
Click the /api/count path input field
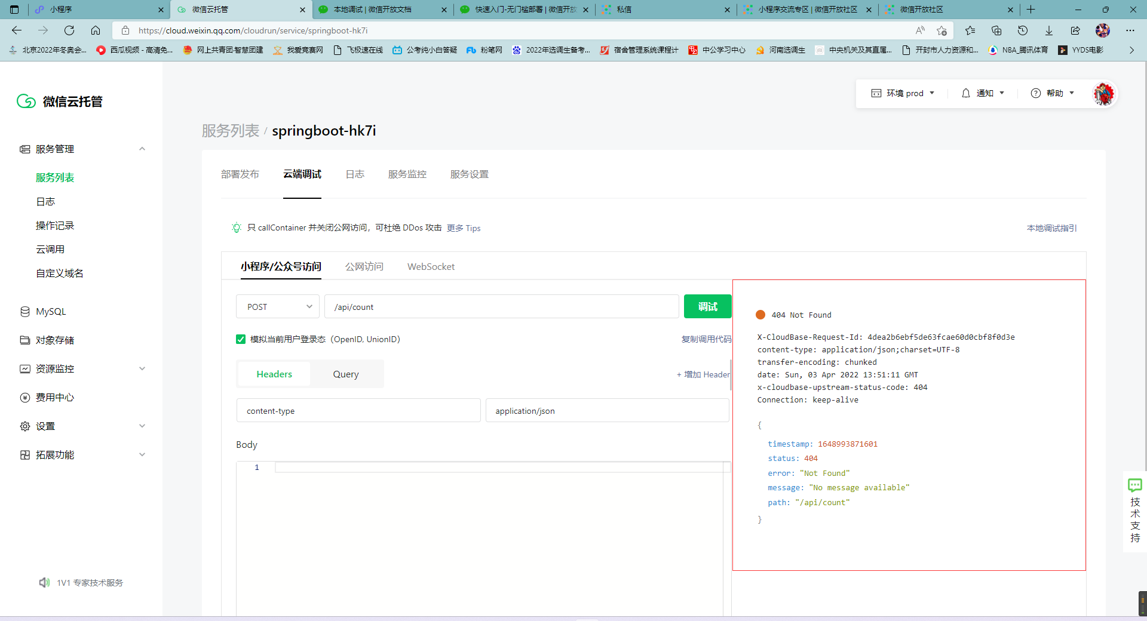click(502, 307)
